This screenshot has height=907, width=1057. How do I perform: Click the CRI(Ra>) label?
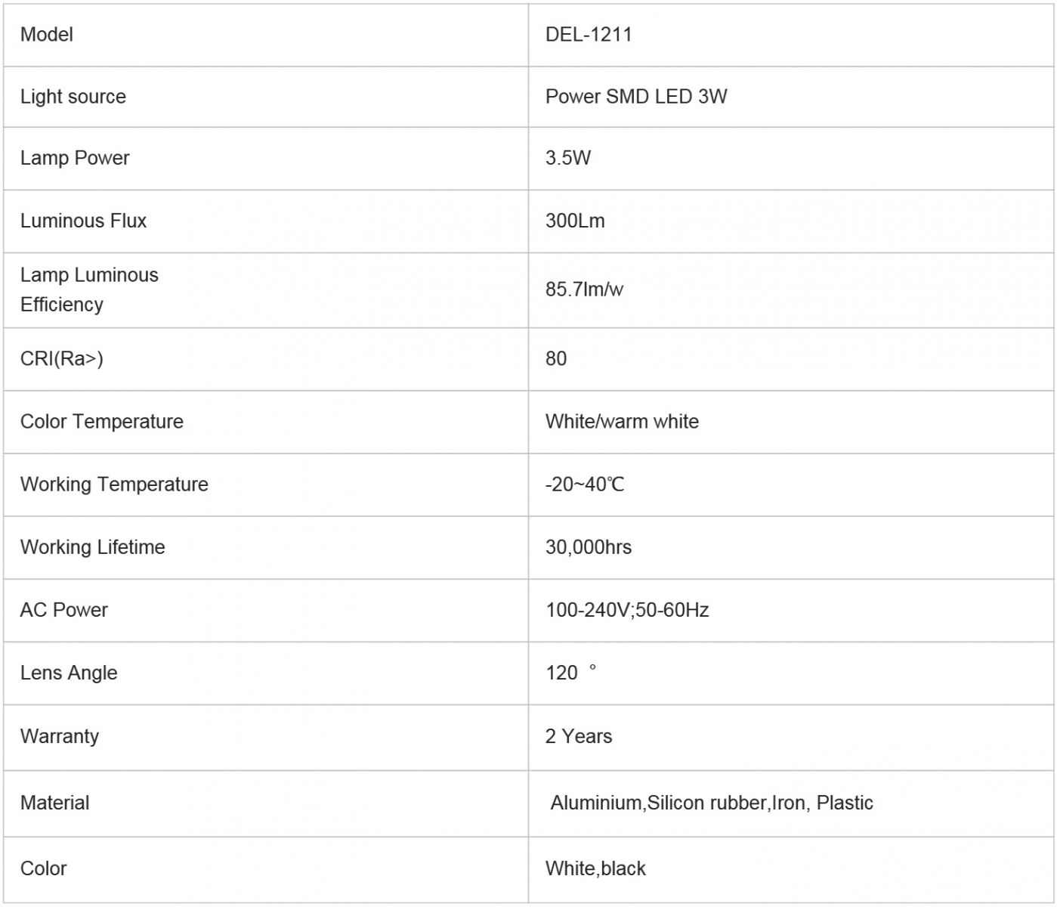coord(62,358)
